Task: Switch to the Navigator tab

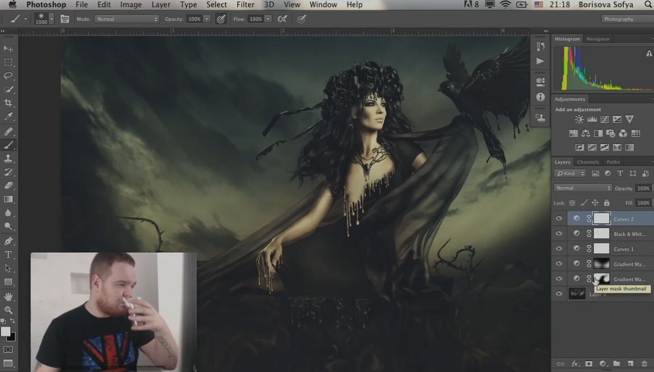Action: [598, 39]
